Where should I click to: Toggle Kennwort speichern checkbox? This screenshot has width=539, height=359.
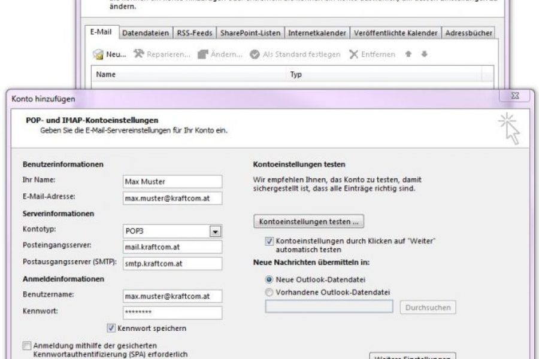coord(111,328)
